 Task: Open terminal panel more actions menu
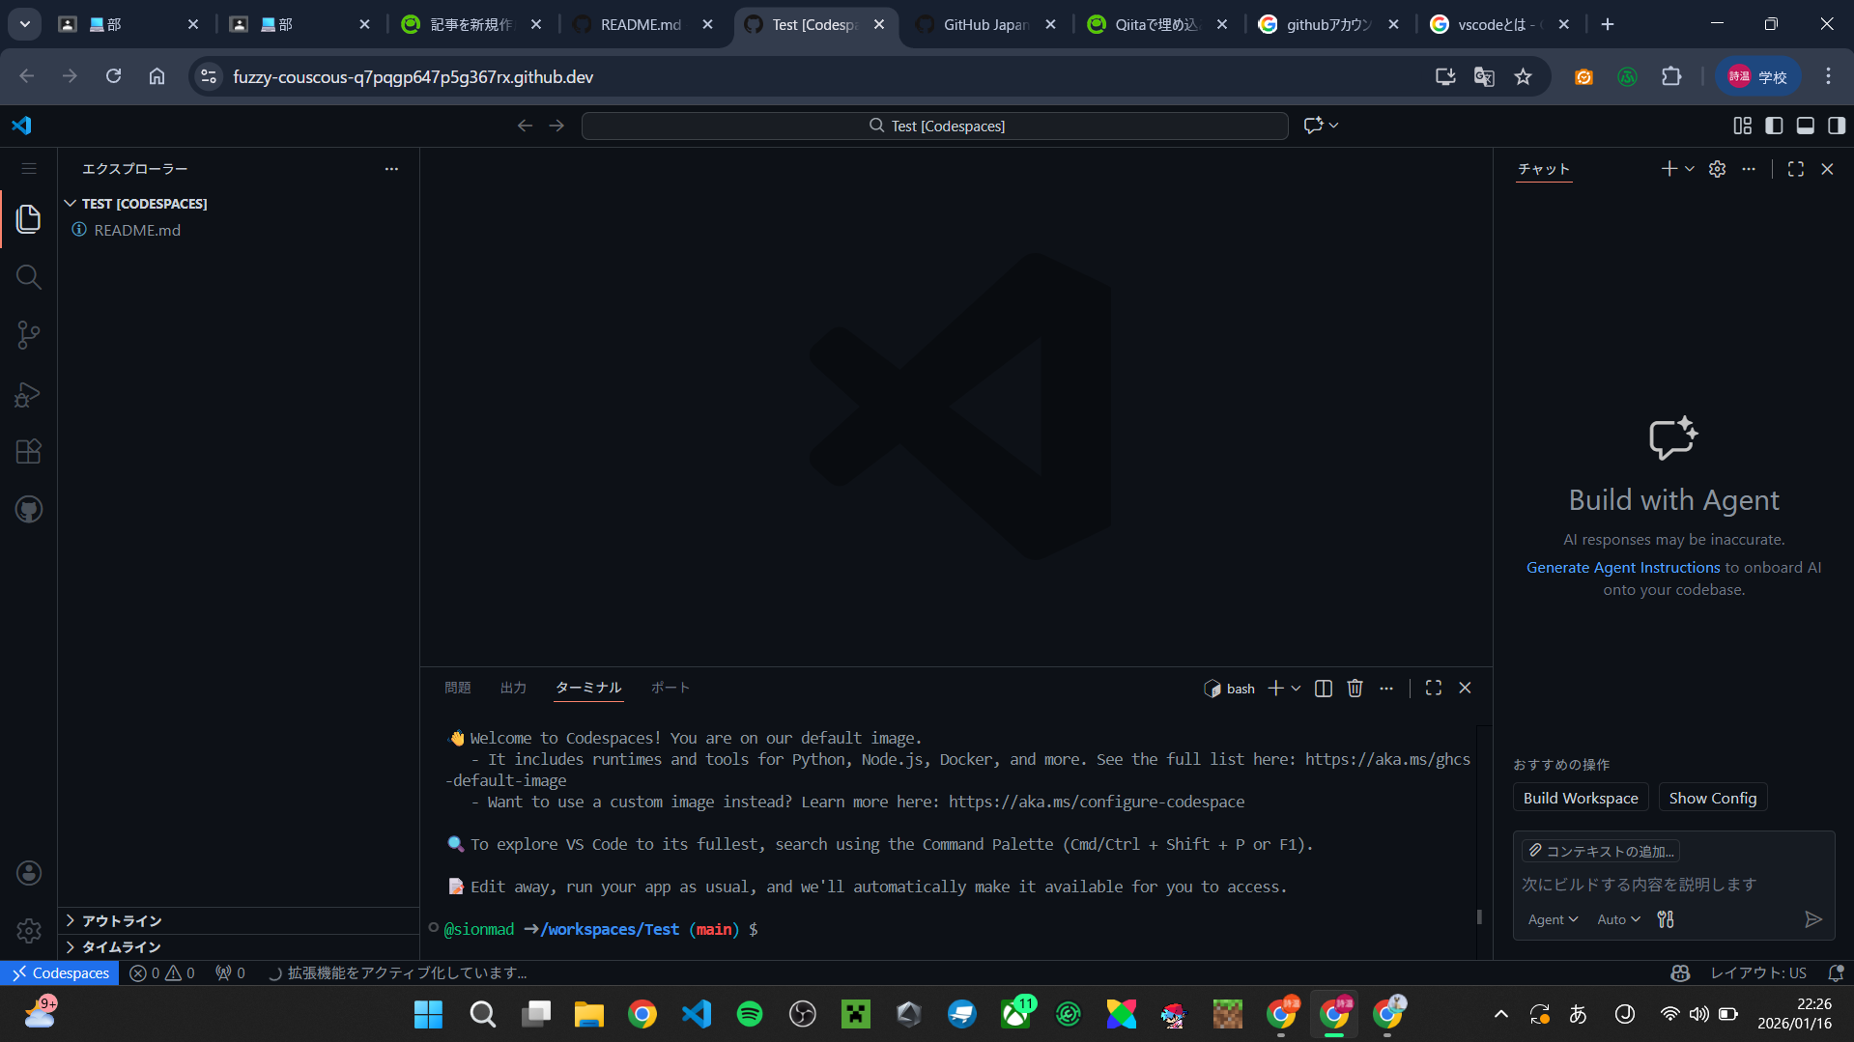1386,689
